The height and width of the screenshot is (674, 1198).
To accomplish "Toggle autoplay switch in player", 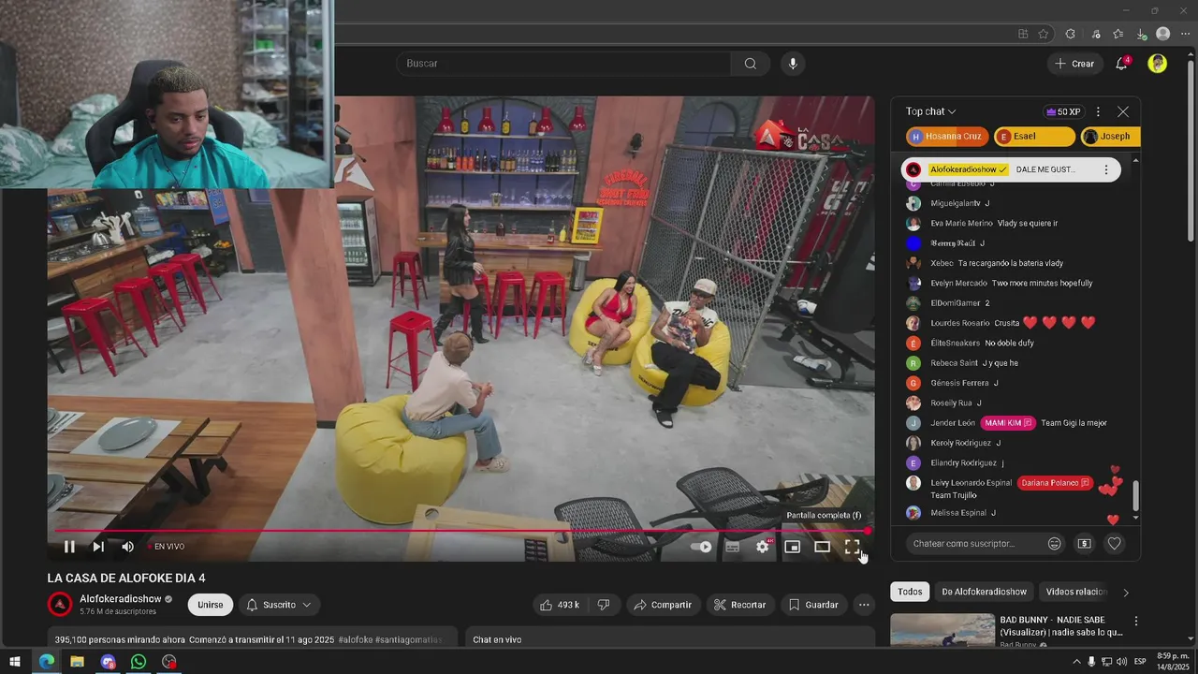I will coord(702,547).
